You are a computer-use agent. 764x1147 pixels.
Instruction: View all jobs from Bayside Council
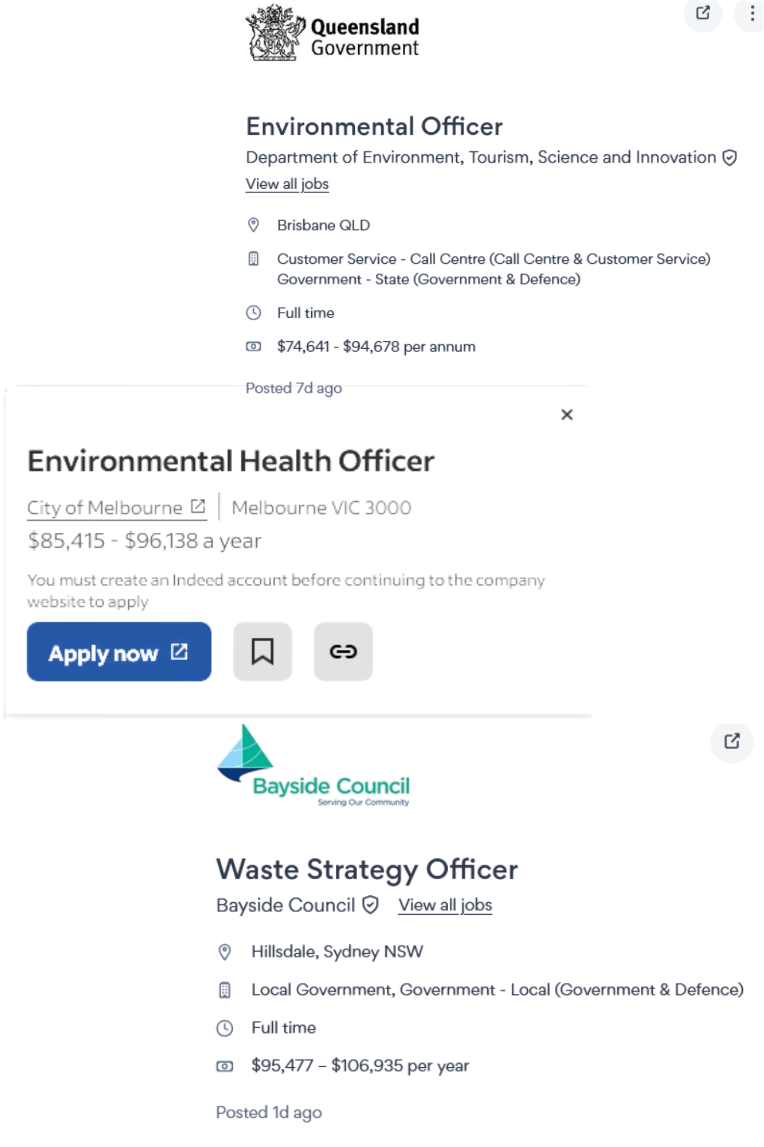coord(445,905)
